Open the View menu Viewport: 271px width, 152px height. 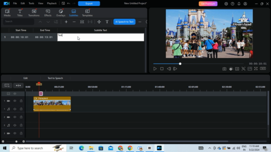point(41,3)
